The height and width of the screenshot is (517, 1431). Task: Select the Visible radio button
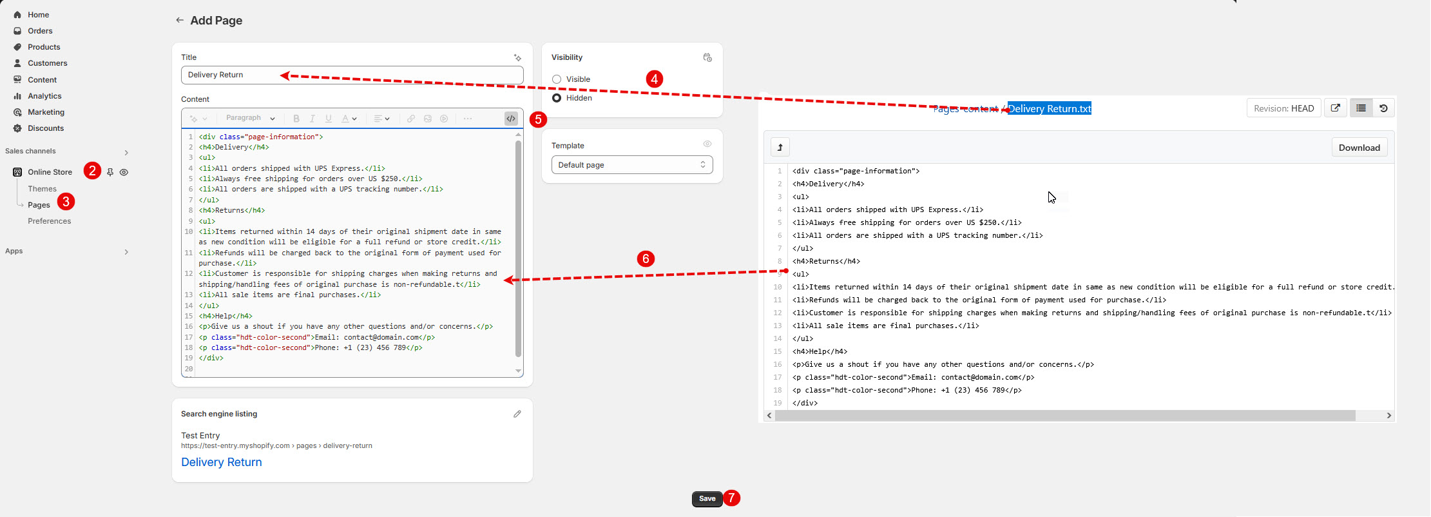tap(557, 79)
